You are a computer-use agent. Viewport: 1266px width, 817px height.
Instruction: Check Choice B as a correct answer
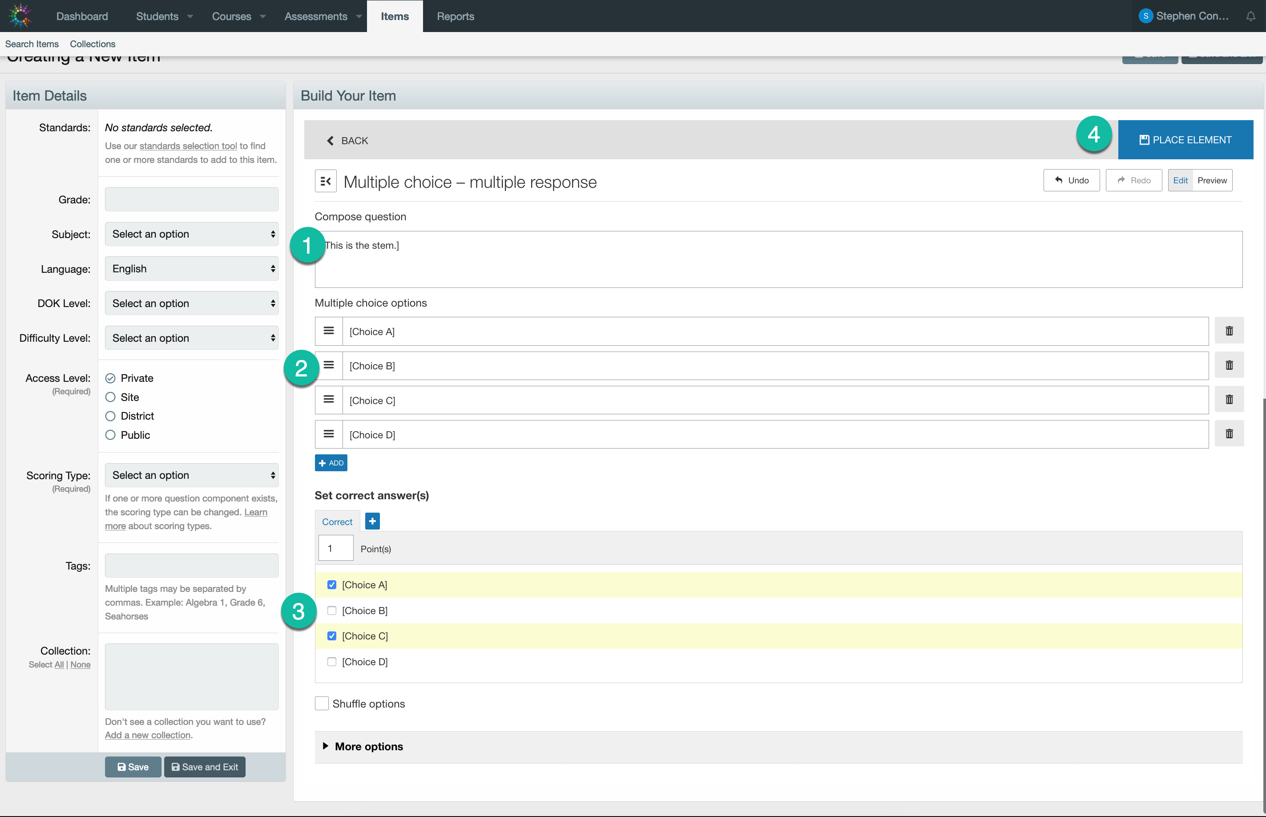point(332,611)
